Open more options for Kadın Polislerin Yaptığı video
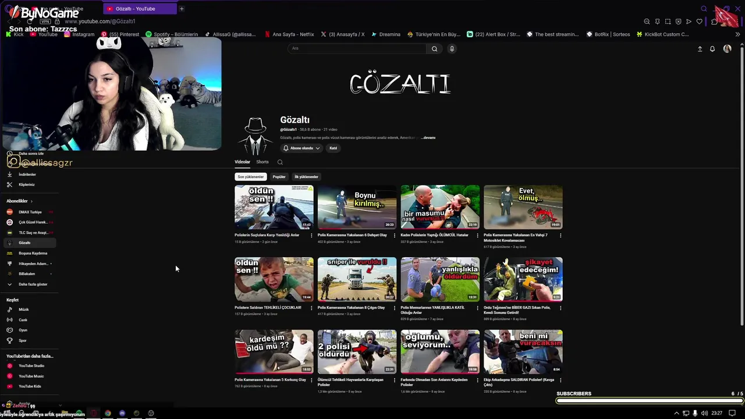This screenshot has width=745, height=419. (x=477, y=236)
